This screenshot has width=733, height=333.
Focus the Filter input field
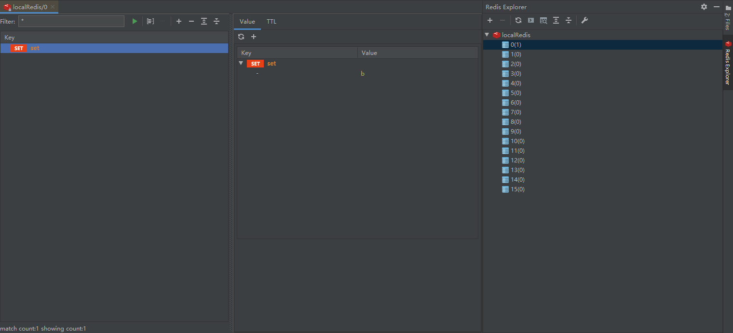click(x=71, y=21)
